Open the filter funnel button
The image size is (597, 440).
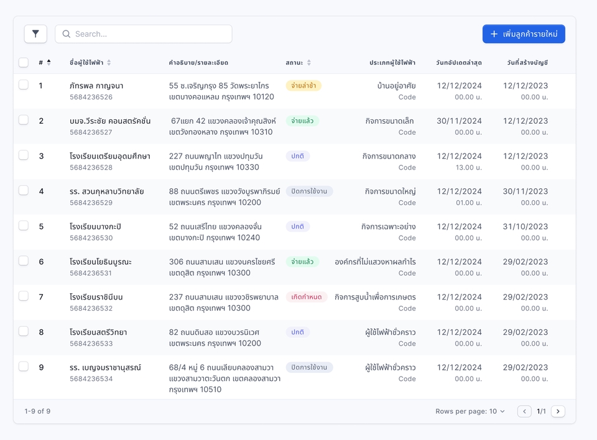coord(35,34)
